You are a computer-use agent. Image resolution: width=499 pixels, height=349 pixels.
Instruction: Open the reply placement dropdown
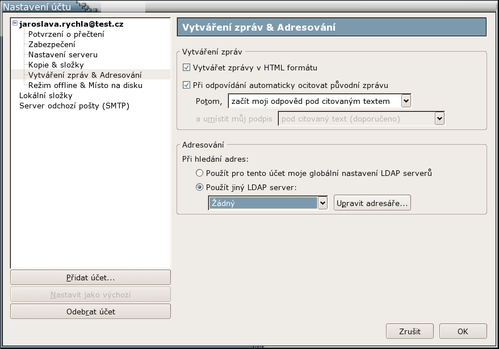405,101
